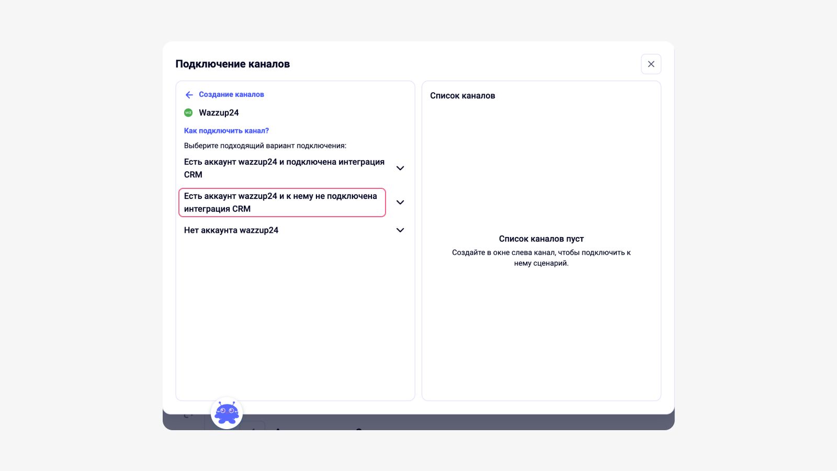
Task: Select Есть аккаунт wazzup24 и подключена интеграция CRM
Action: (284, 169)
